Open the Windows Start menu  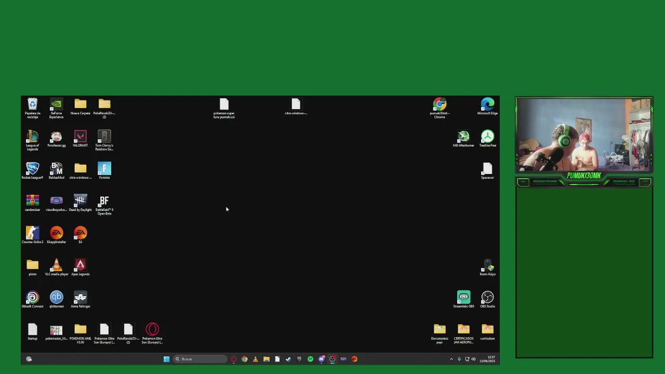pyautogui.click(x=166, y=359)
